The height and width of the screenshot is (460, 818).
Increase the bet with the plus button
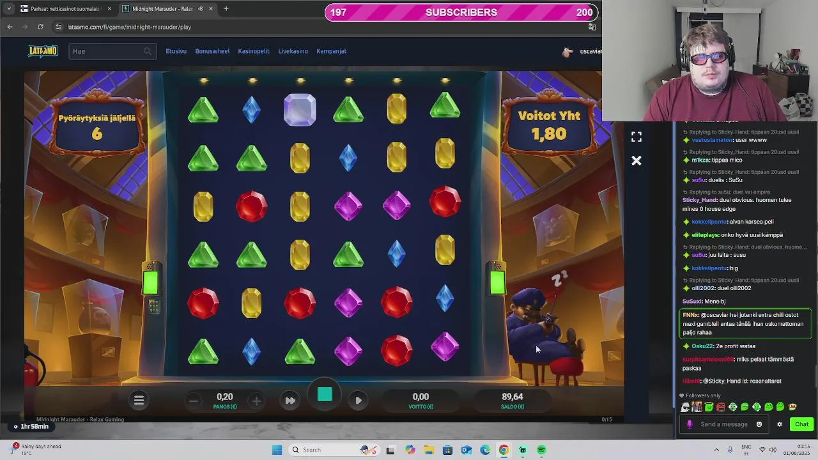pyautogui.click(x=256, y=401)
